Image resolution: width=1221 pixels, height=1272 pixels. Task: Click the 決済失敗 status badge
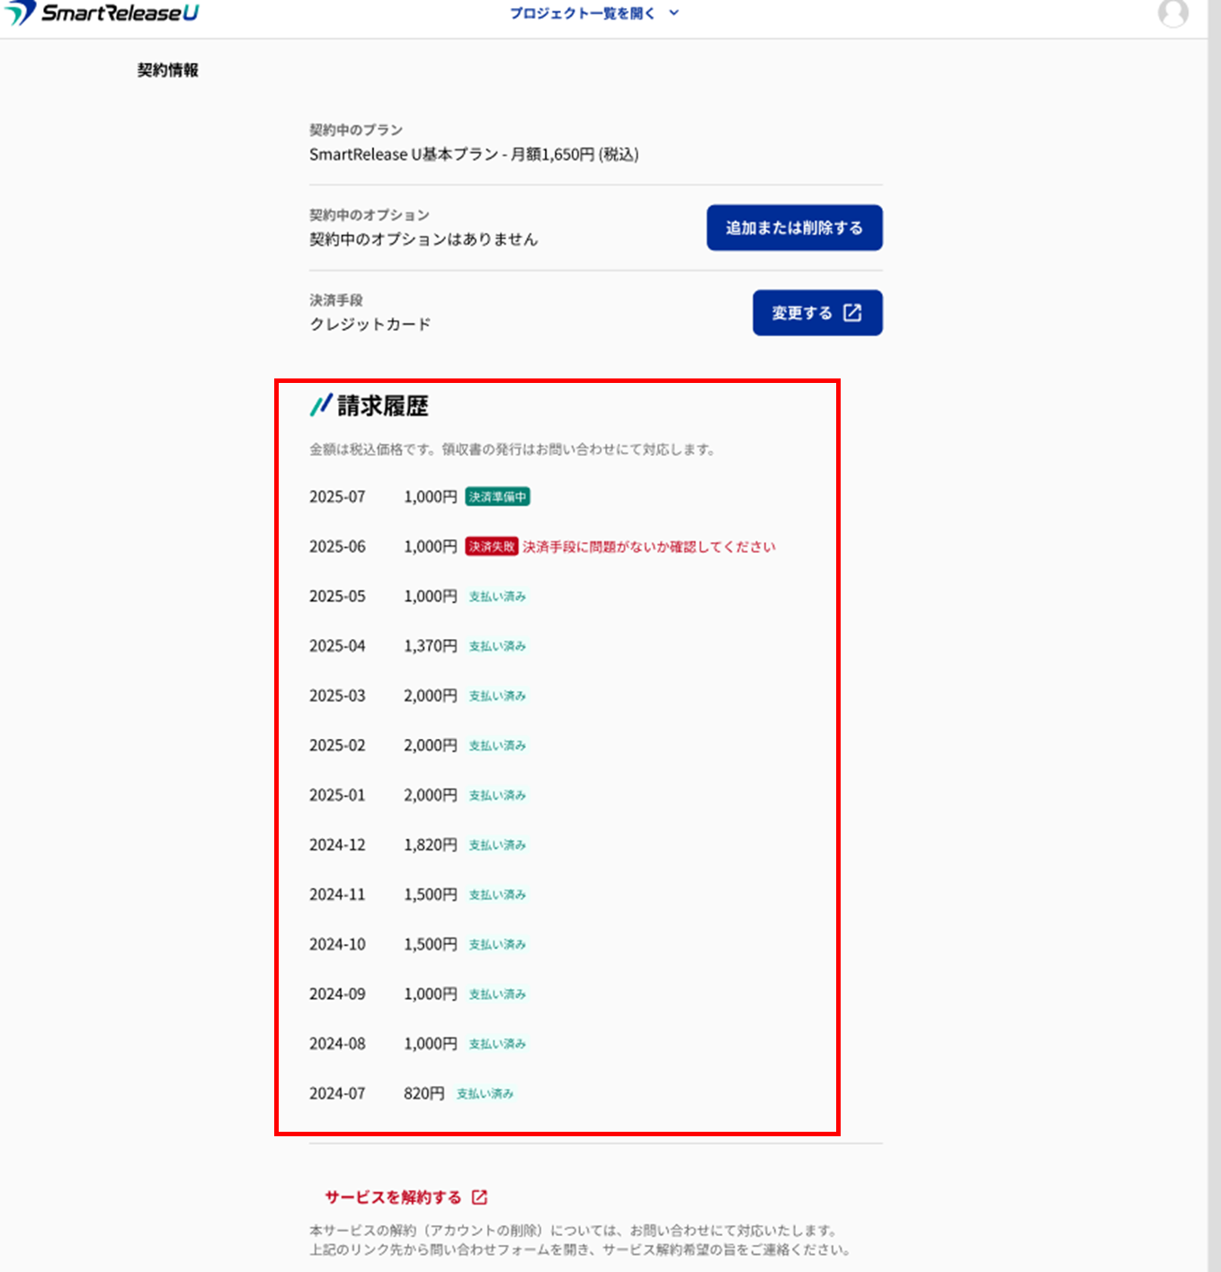pos(491,547)
